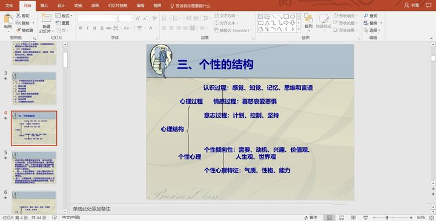Click the spell check icon in the status bar
This screenshot has width=436, height=221.
pyautogui.click(x=54, y=217)
